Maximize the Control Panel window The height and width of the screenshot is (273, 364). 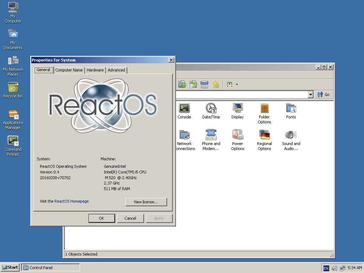point(324,67)
